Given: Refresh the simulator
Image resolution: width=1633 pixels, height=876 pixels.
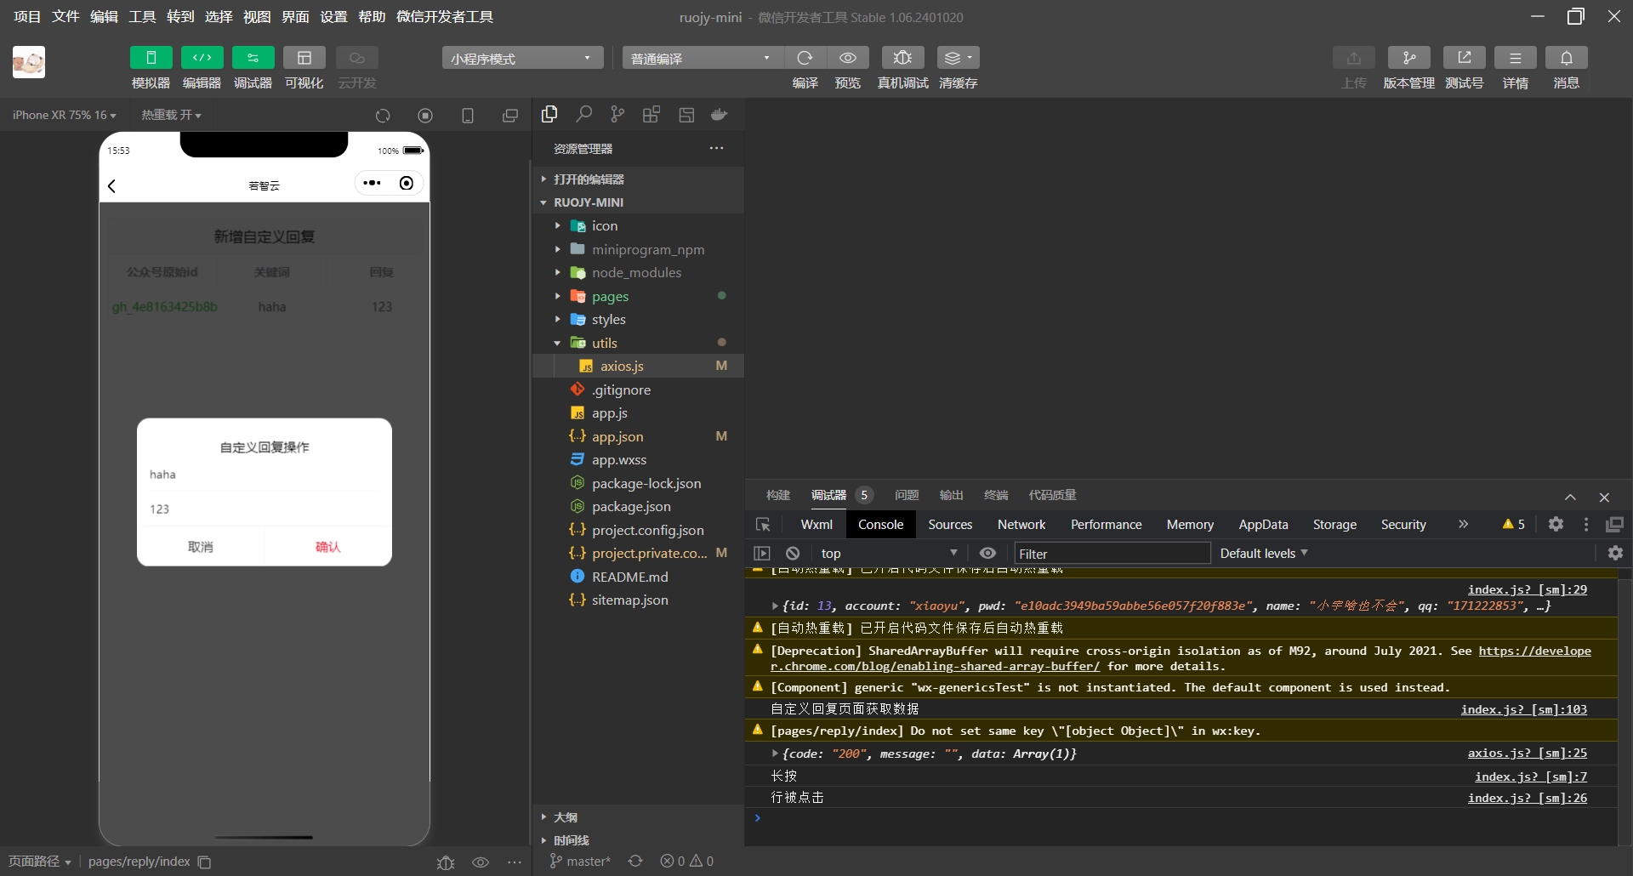Looking at the screenshot, I should (x=383, y=116).
